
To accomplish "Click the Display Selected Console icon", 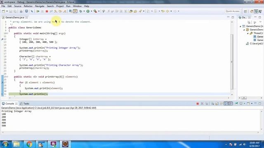I will tap(241, 104).
